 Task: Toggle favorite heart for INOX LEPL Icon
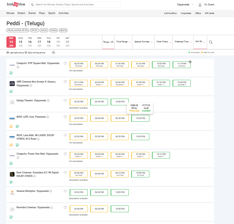point(65,117)
